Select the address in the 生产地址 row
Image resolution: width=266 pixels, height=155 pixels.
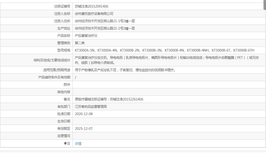click(x=105, y=28)
